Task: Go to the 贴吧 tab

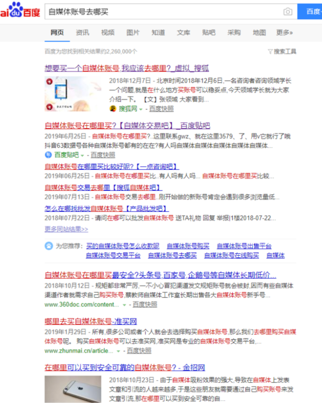Action: click(x=209, y=32)
